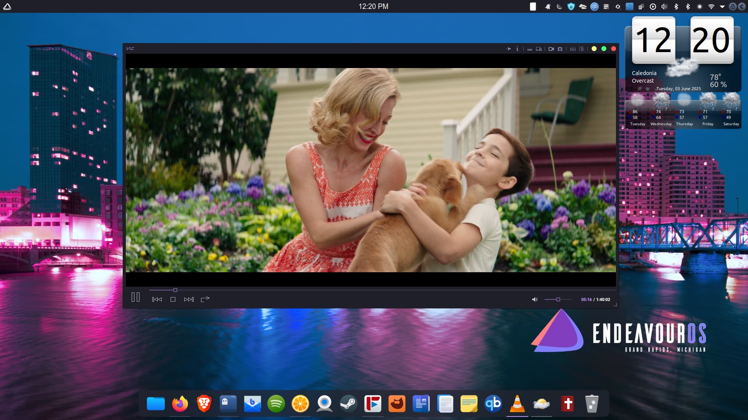
Task: Open the audio volume tray icon
Action: (x=665, y=7)
